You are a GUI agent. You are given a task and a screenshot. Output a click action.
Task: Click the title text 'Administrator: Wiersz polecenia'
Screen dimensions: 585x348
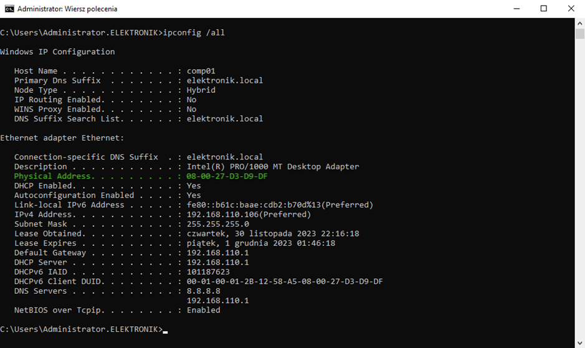click(67, 9)
